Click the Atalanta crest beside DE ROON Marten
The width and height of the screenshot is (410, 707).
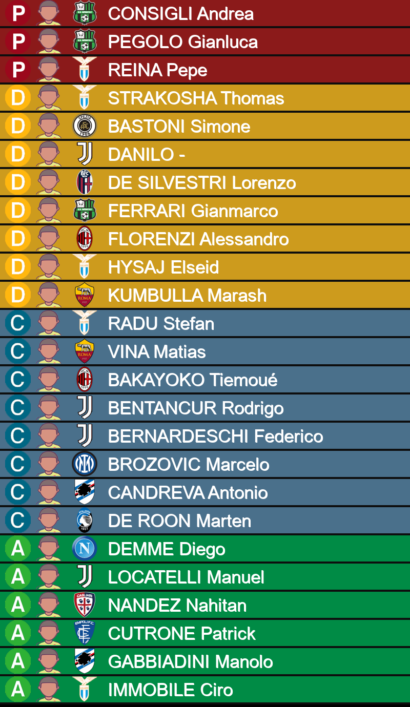pos(85,521)
